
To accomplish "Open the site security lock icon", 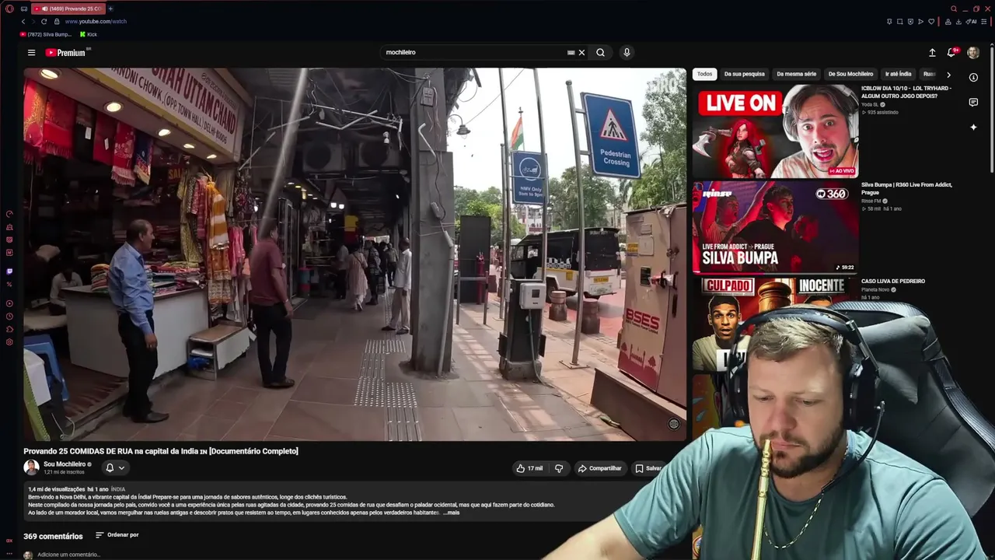I will pyautogui.click(x=57, y=21).
